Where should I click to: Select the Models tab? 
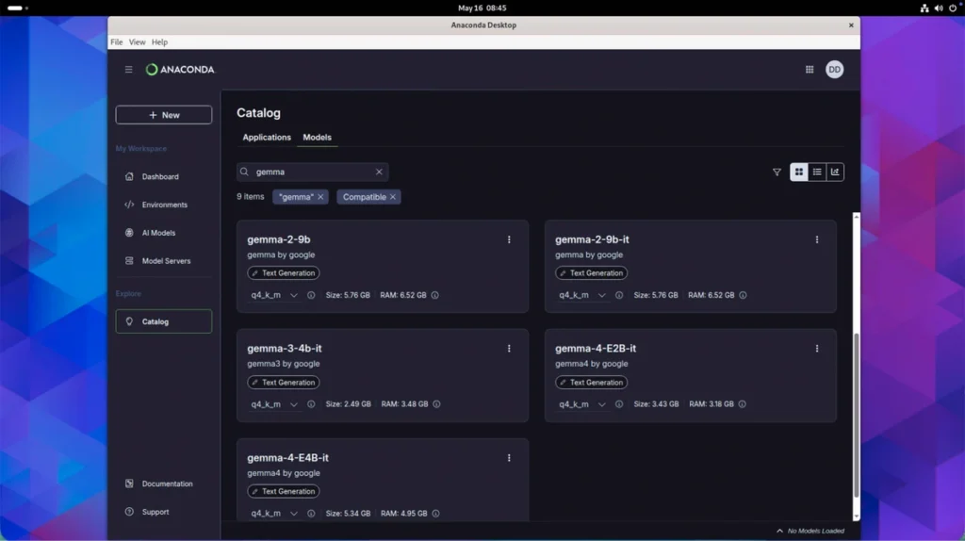(317, 138)
